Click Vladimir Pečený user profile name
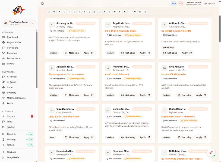This screenshot has height=162, width=221. [194, 2]
